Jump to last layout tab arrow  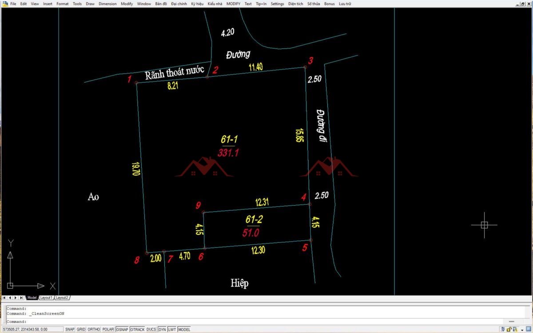click(21, 297)
